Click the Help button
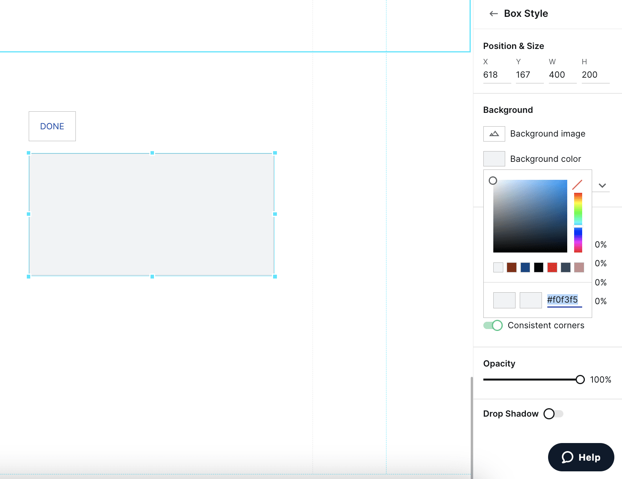 pyautogui.click(x=581, y=457)
